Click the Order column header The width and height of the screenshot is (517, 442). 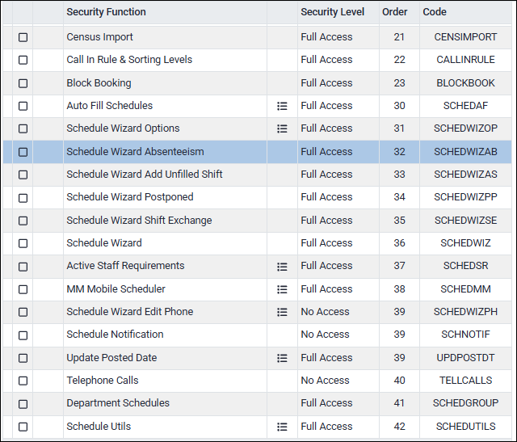point(395,12)
